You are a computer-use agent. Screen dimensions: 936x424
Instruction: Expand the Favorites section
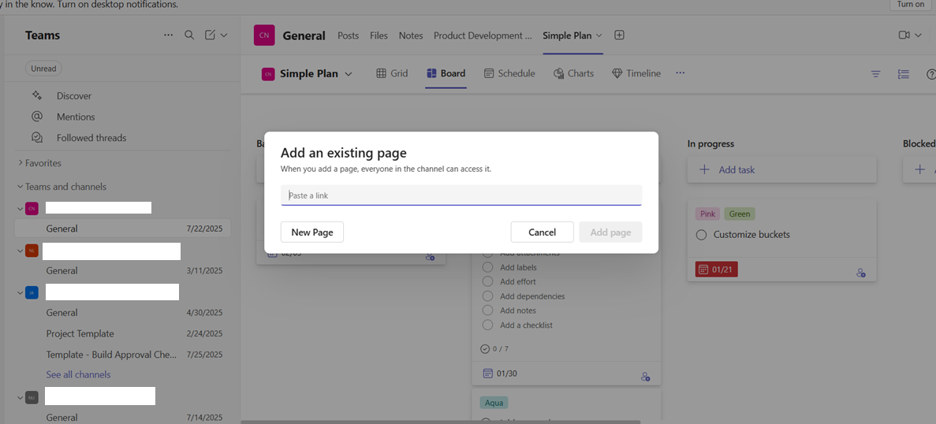39,163
